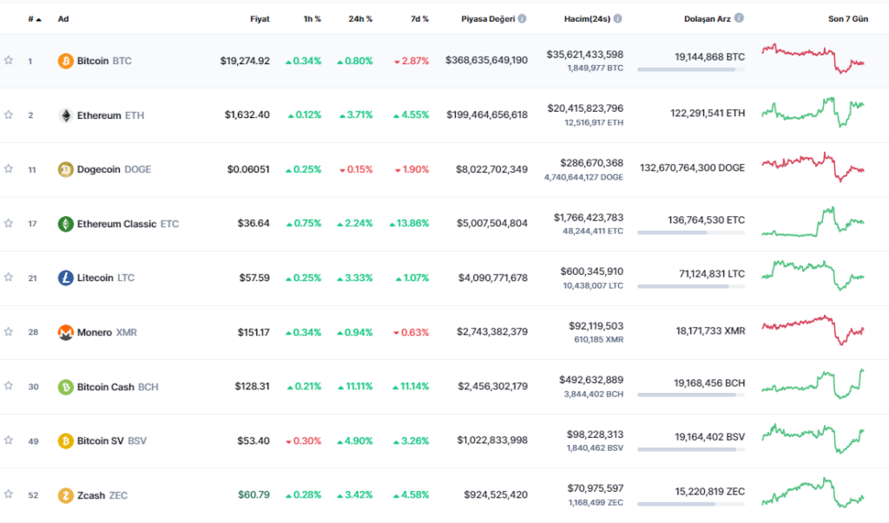The width and height of the screenshot is (889, 523).
Task: Click the Ethereum coin logo
Action: point(66,115)
